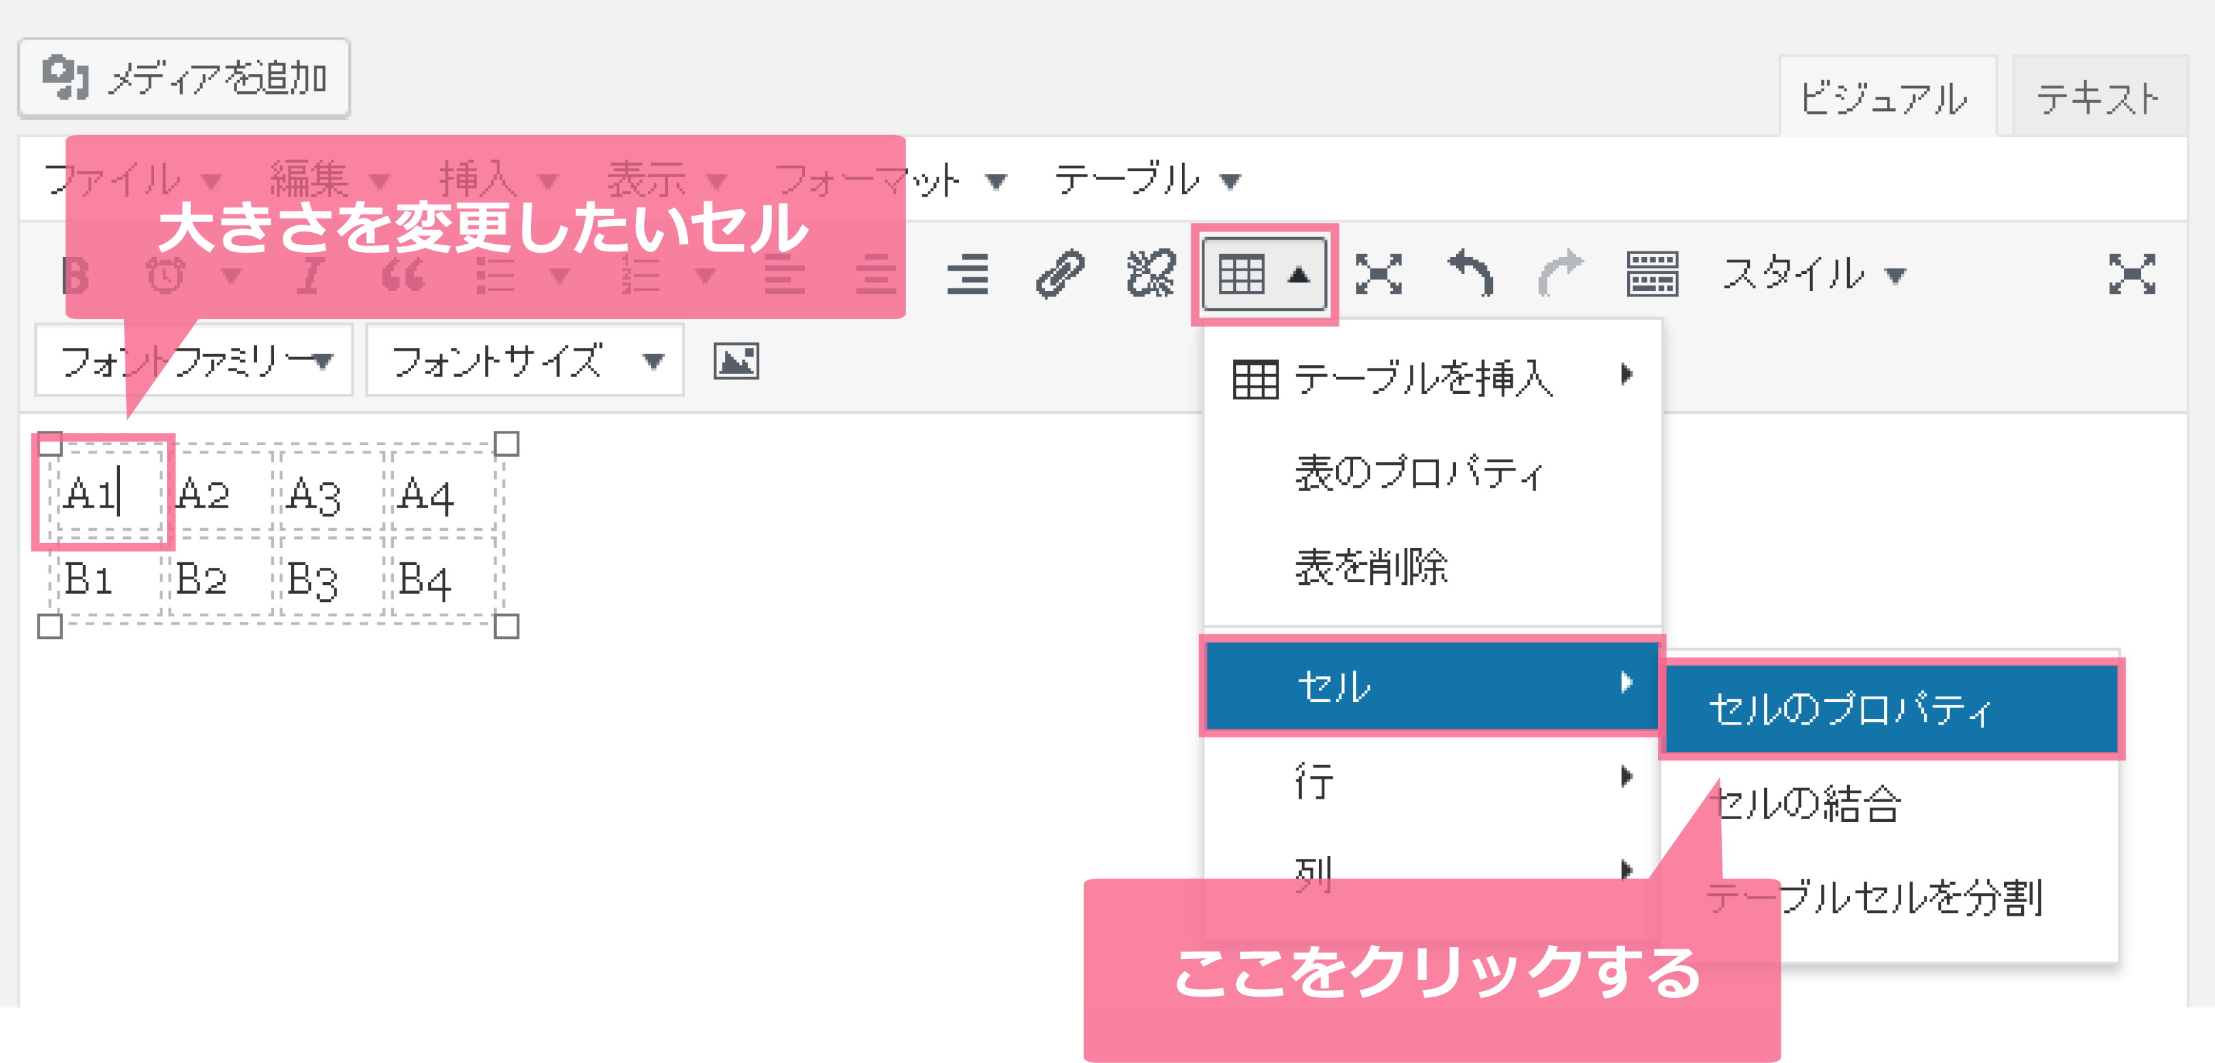Click the table's top-right resize handle

click(x=506, y=443)
